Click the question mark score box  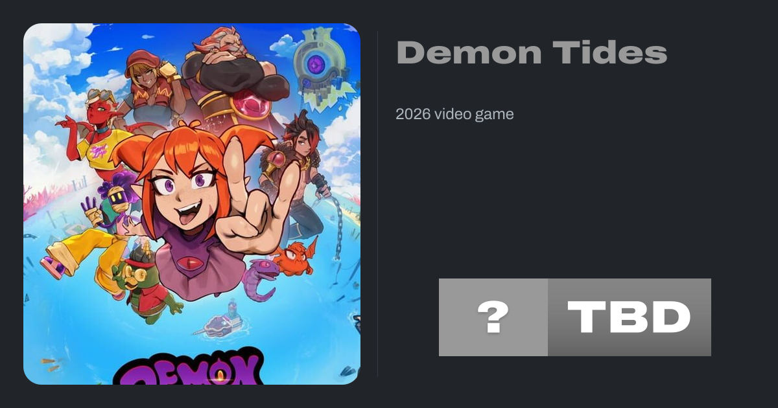click(x=493, y=317)
